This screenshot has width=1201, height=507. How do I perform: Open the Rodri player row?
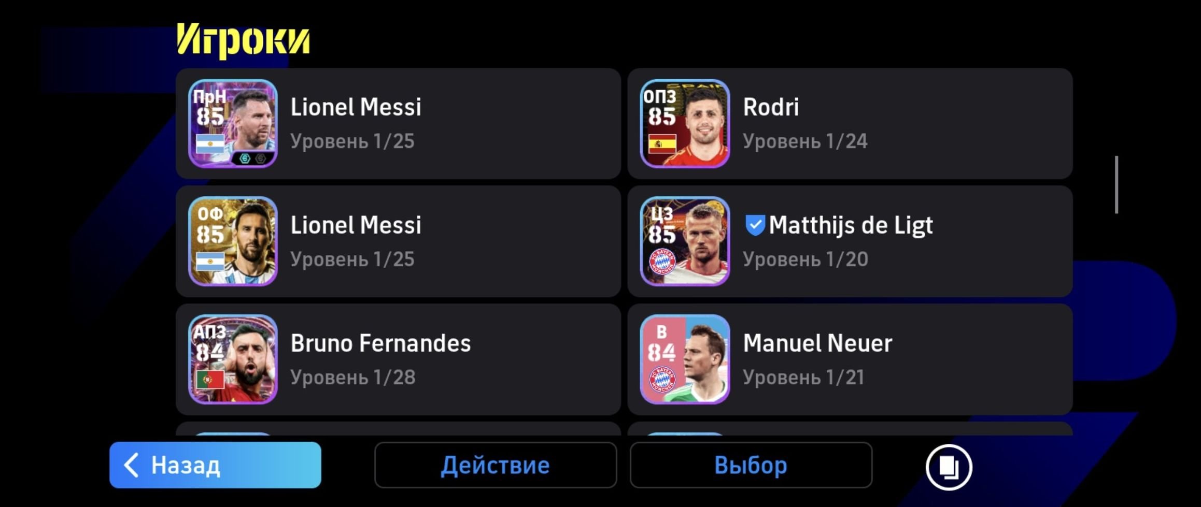(x=850, y=124)
